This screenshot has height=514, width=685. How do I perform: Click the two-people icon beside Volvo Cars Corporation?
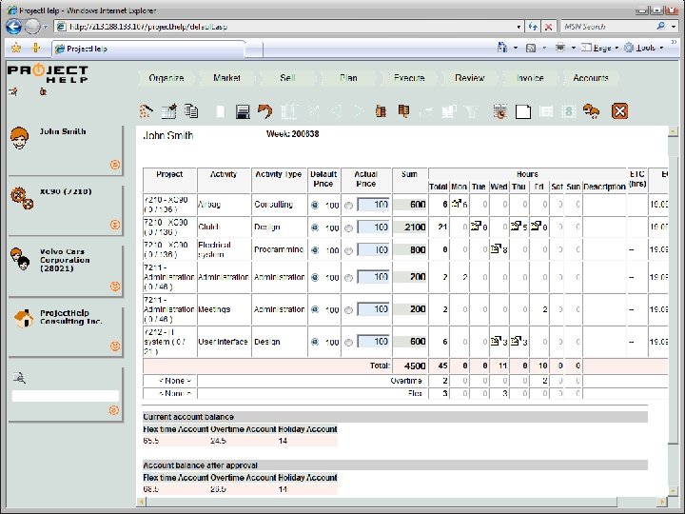click(20, 259)
